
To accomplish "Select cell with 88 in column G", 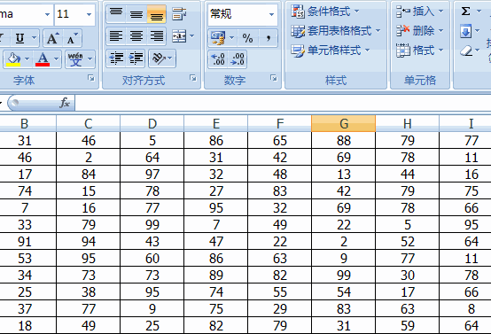I will (344, 140).
